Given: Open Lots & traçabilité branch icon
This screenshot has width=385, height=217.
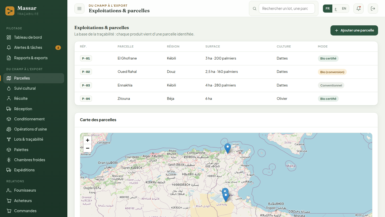Looking at the screenshot, I should (9, 139).
